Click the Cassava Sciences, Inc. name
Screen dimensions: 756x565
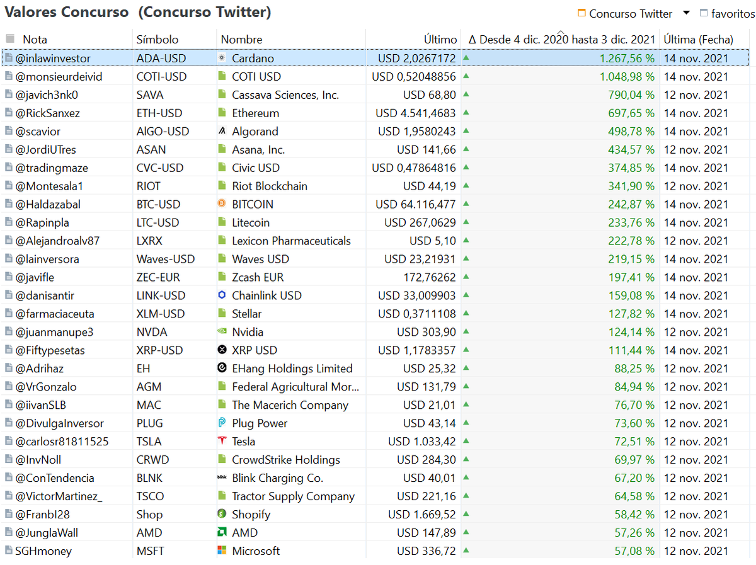pos(285,94)
